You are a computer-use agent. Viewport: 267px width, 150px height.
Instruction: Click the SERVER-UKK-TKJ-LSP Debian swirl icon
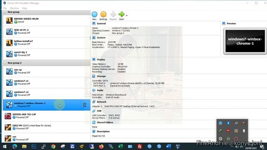coord(8,116)
